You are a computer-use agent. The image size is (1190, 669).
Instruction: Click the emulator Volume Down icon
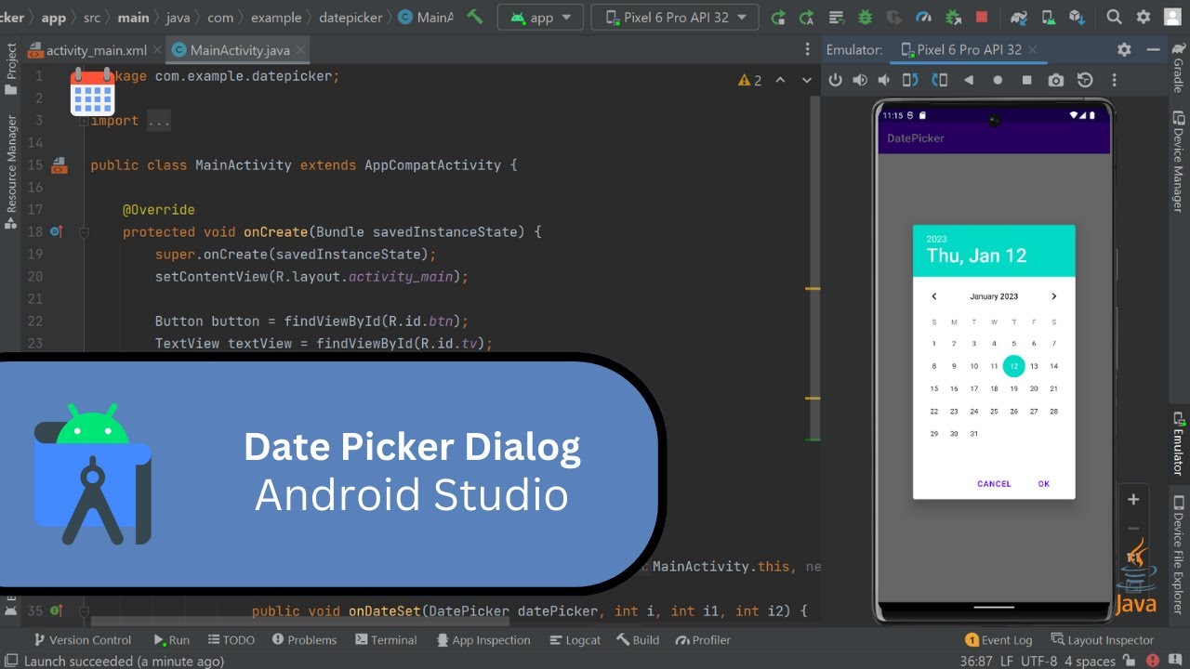coord(884,81)
